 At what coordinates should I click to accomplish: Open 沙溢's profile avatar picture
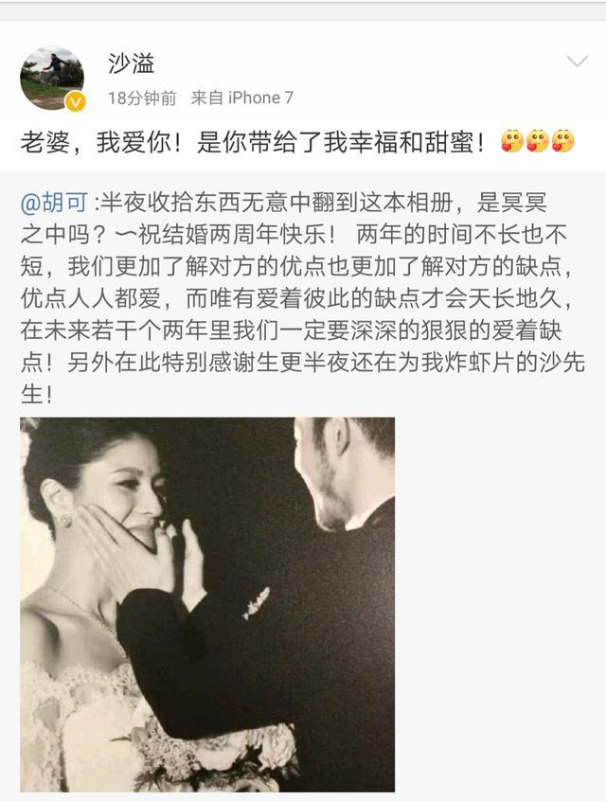tap(52, 78)
